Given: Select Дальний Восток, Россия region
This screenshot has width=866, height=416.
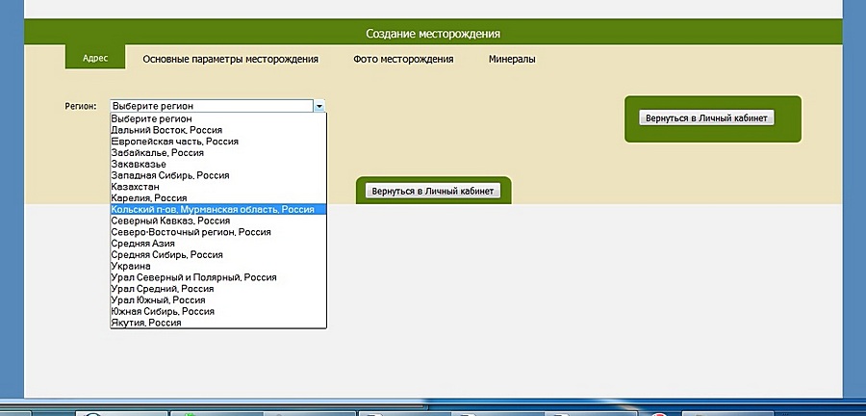Looking at the screenshot, I should click(x=218, y=130).
